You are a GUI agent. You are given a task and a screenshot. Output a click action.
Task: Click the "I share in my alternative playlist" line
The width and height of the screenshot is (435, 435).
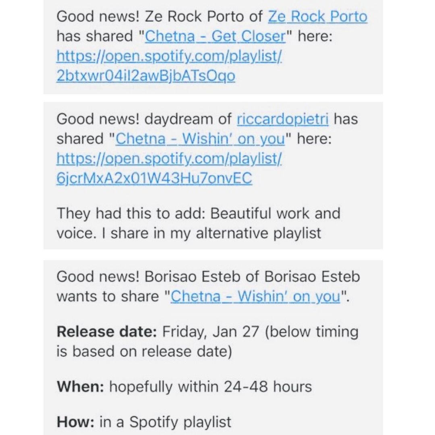click(212, 233)
